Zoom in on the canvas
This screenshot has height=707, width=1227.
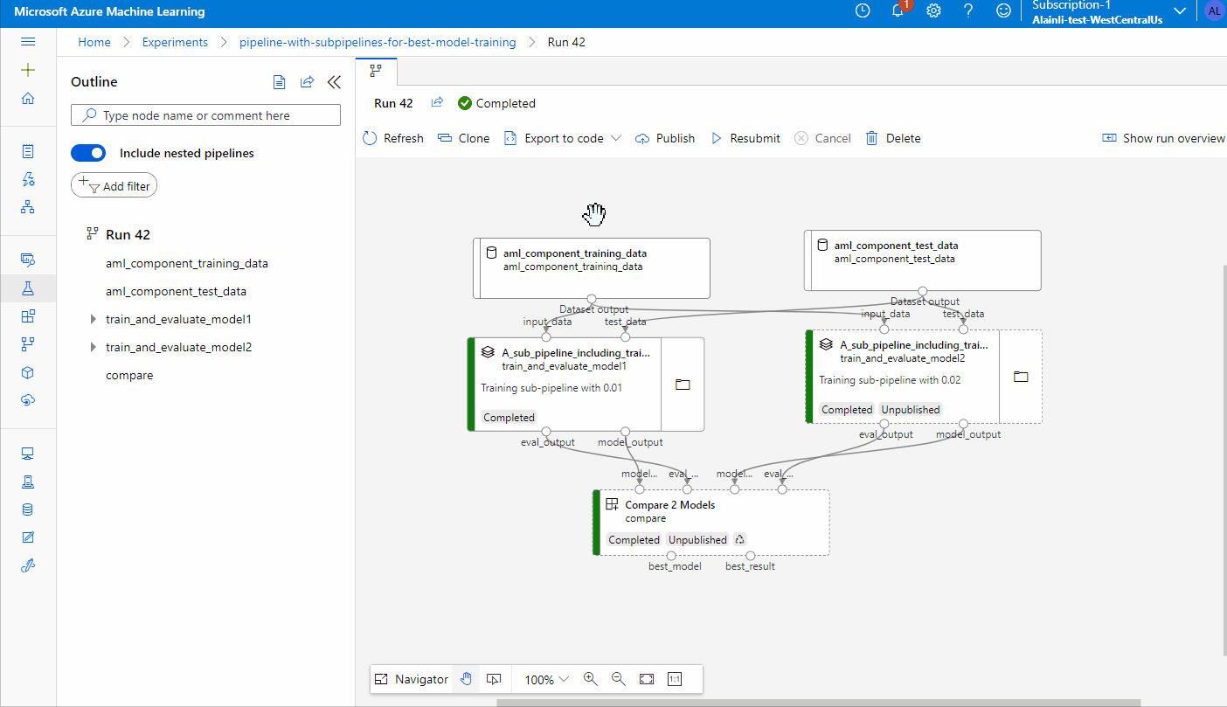(590, 679)
